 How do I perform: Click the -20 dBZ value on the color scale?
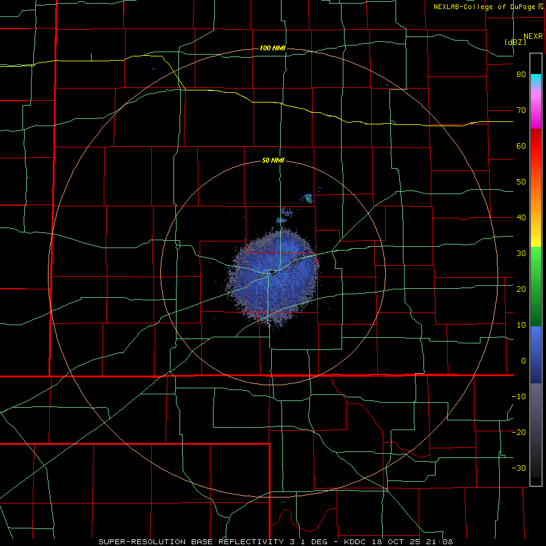(x=519, y=433)
